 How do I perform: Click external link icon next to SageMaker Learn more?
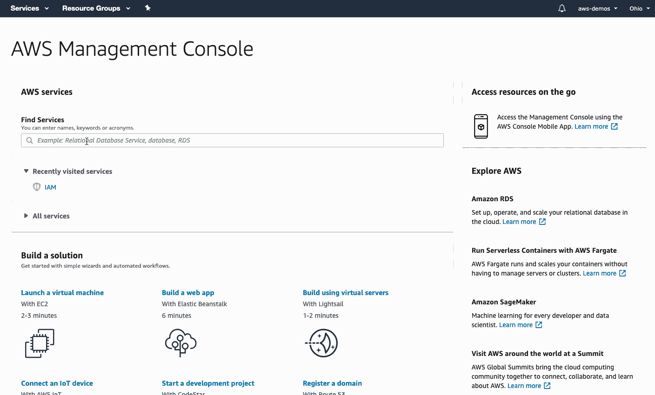tap(539, 325)
